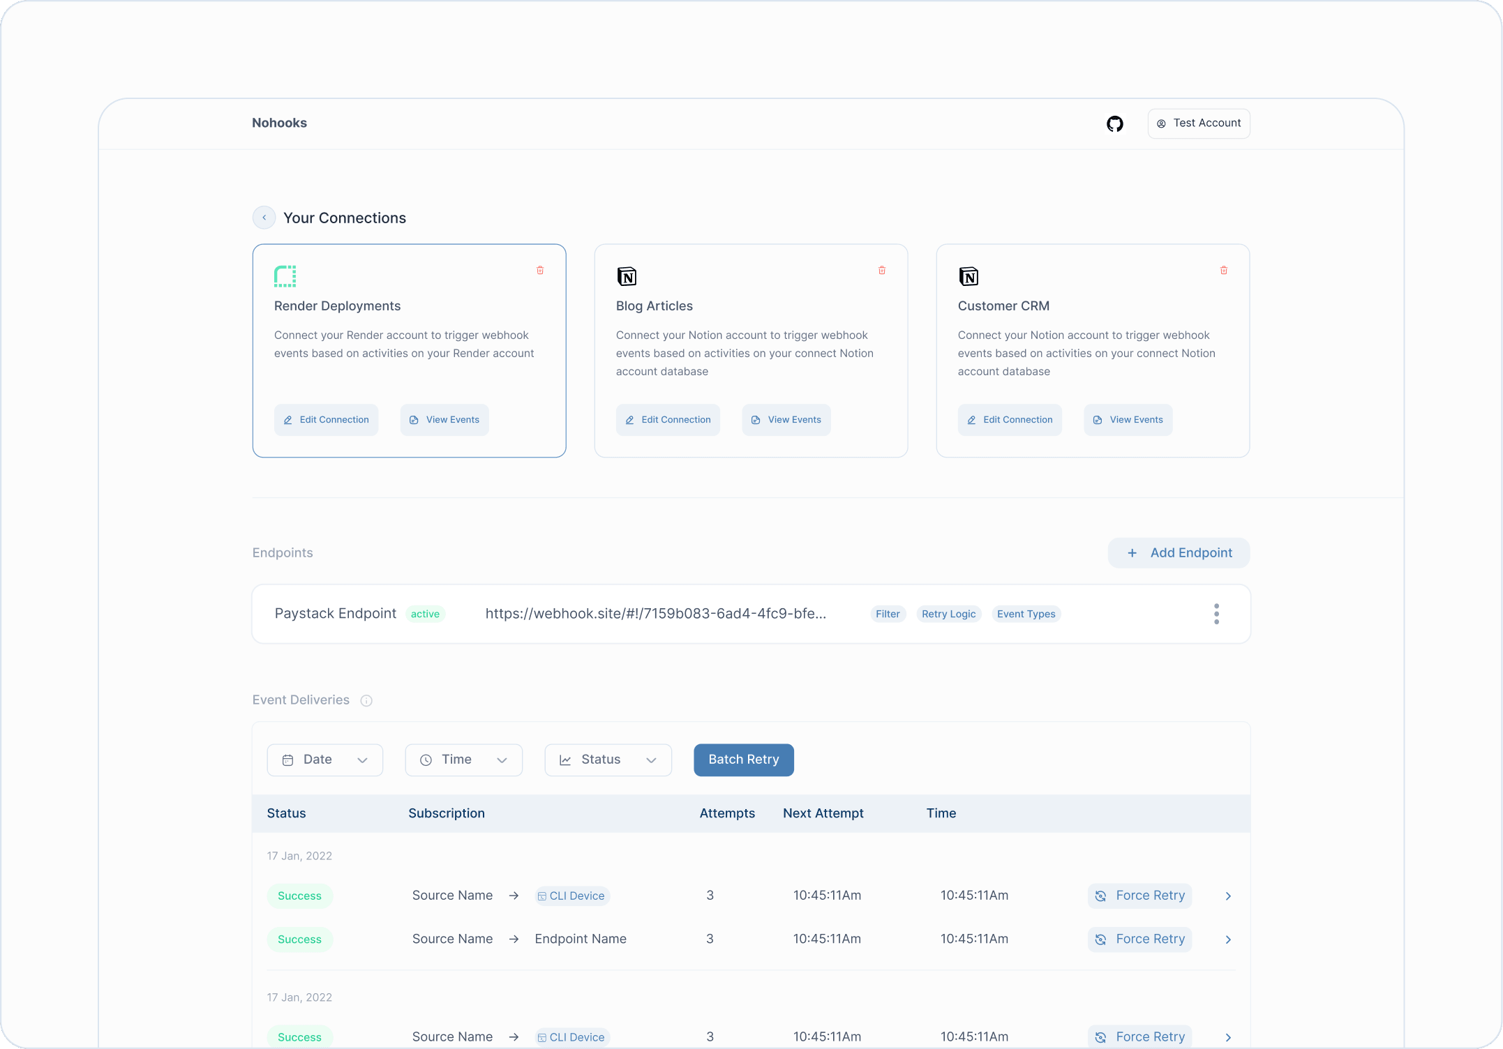The width and height of the screenshot is (1503, 1049).
Task: Expand the Time filter dropdown
Action: pos(461,759)
